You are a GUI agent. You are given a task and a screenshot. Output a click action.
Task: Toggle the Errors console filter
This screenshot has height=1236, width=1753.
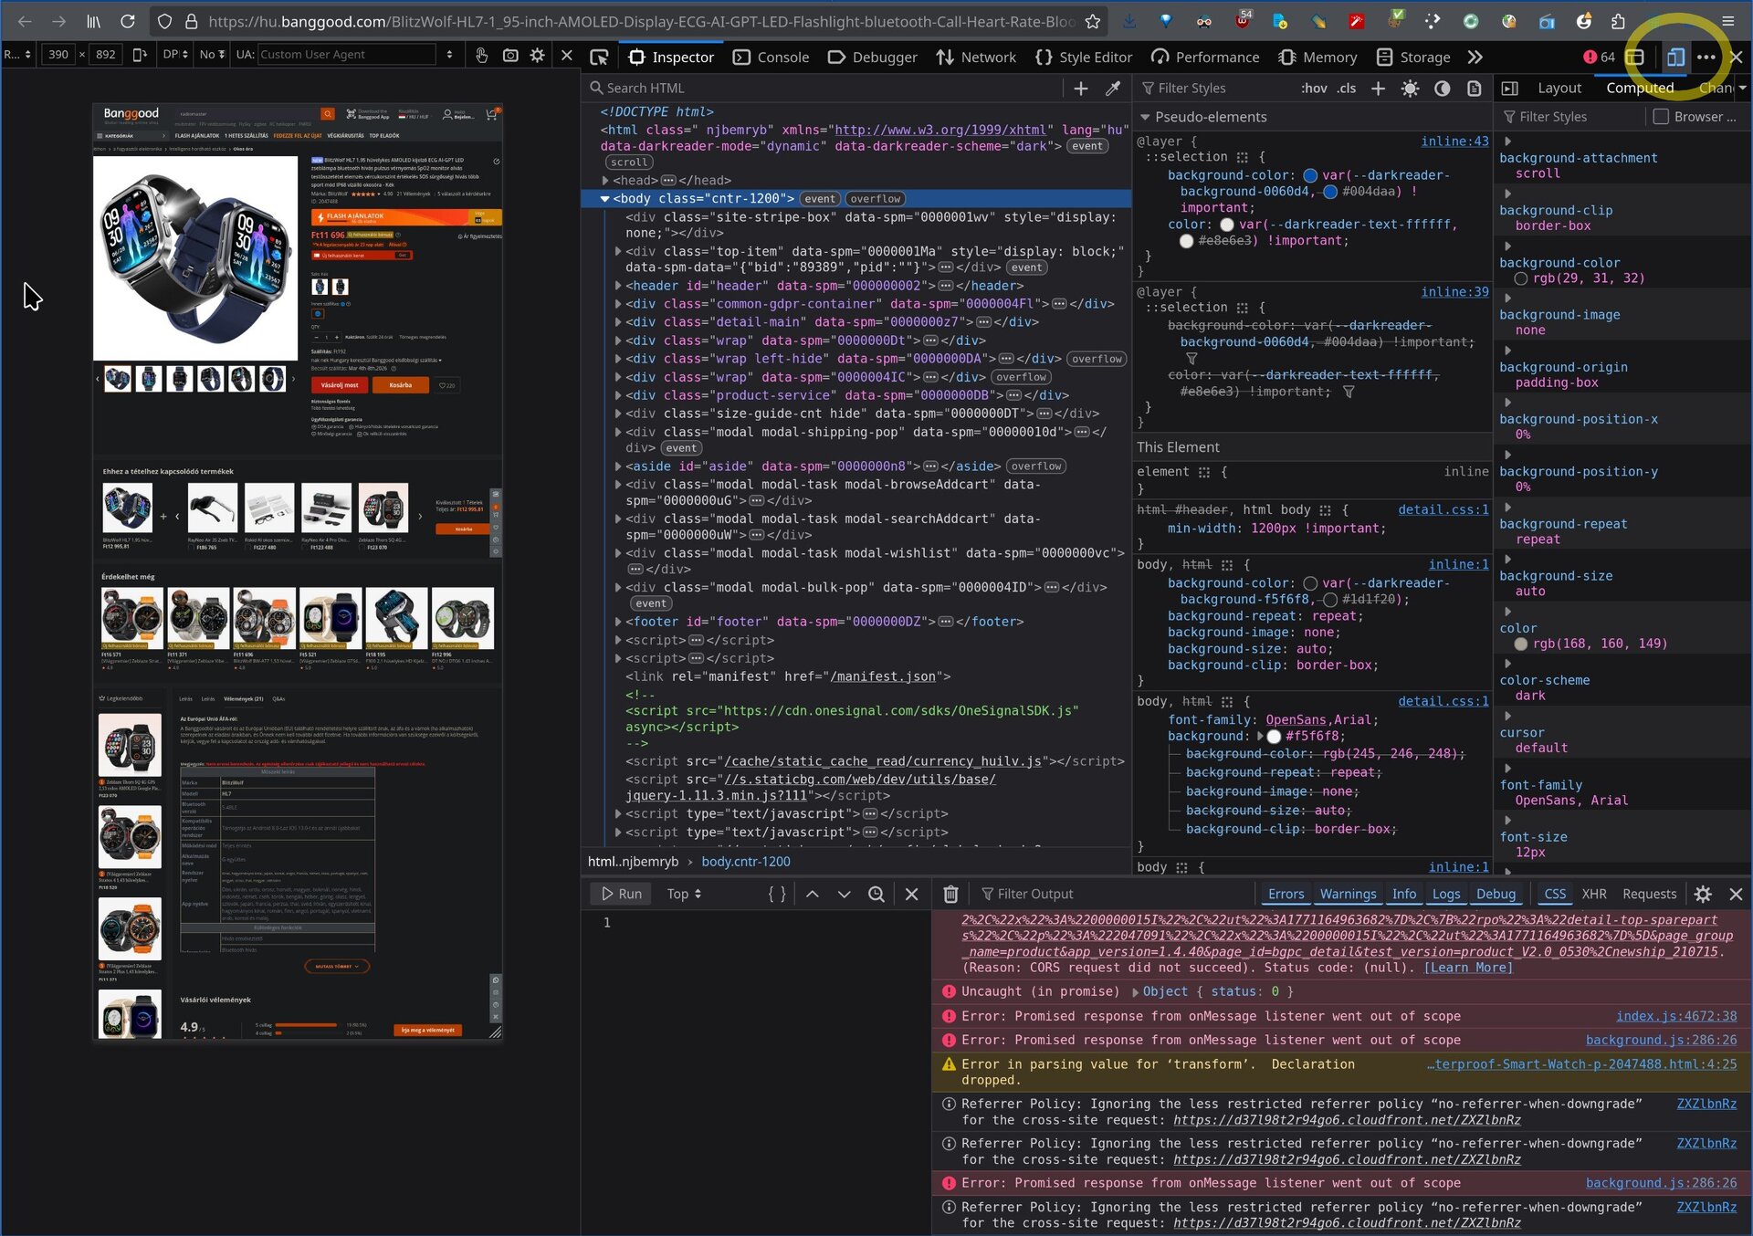[1286, 894]
